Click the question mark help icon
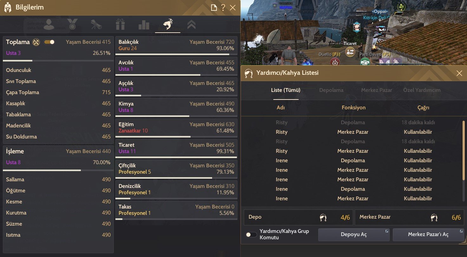The image size is (467, 257). 223,8
